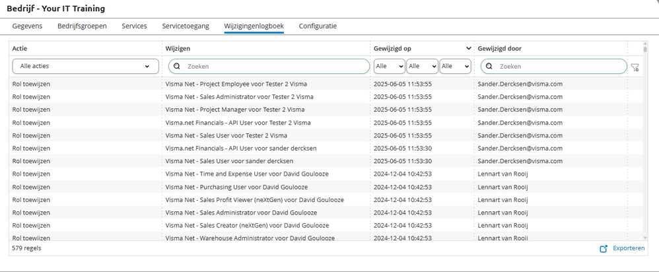Go to the Services tab
Viewport: 659px width, 272px height.
[134, 26]
